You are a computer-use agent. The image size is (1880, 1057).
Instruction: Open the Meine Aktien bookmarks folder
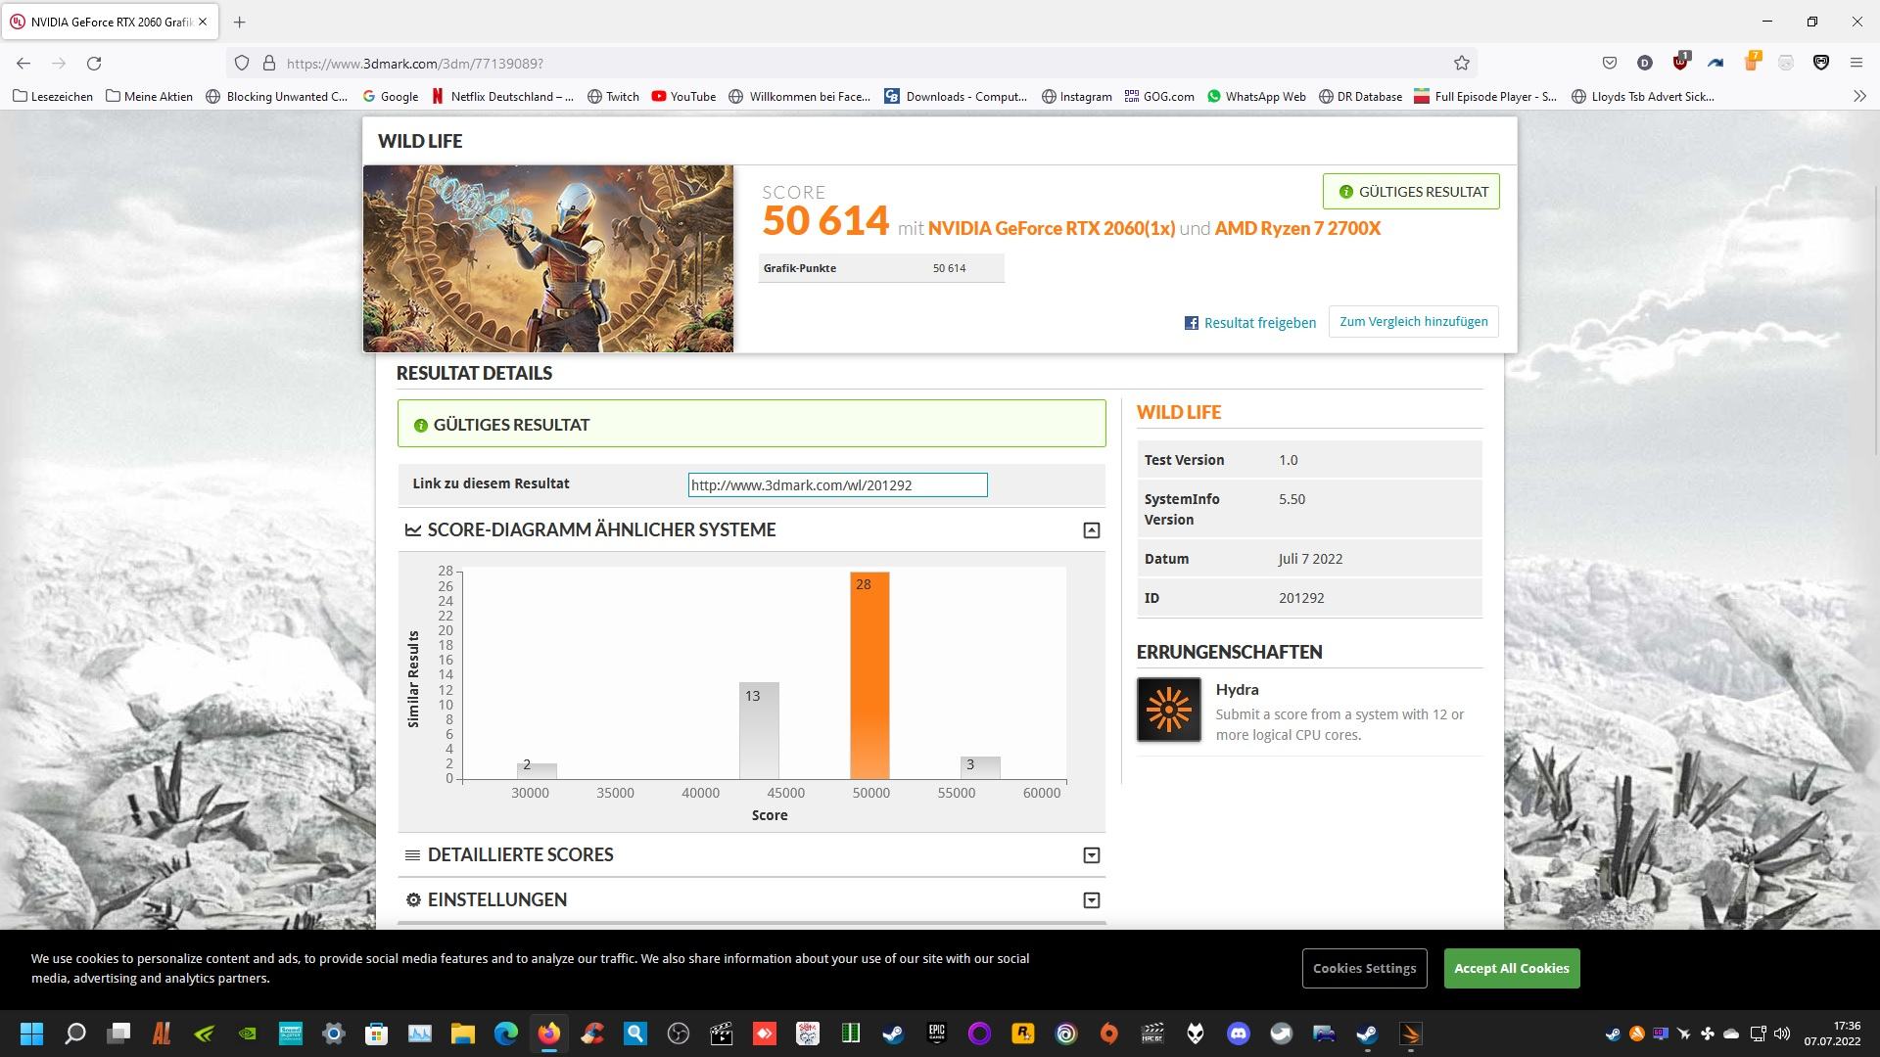pos(149,96)
